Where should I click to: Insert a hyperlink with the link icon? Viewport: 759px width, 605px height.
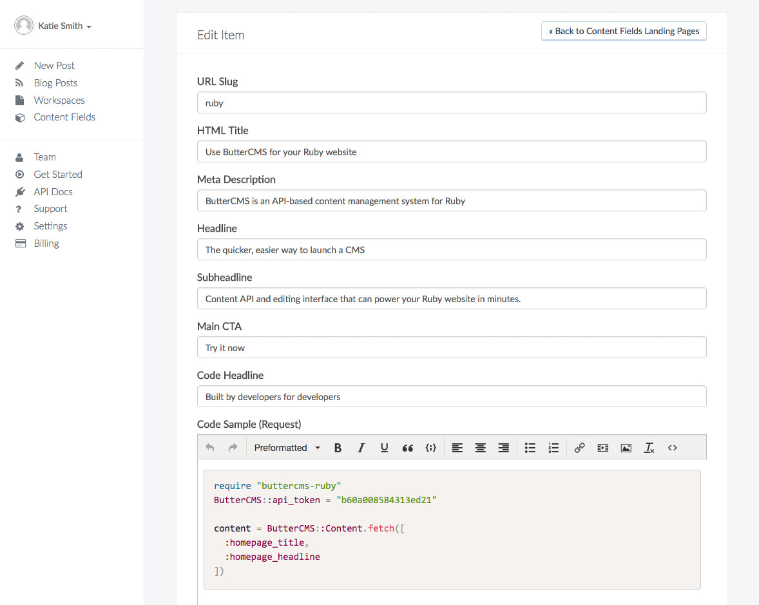[x=579, y=448]
